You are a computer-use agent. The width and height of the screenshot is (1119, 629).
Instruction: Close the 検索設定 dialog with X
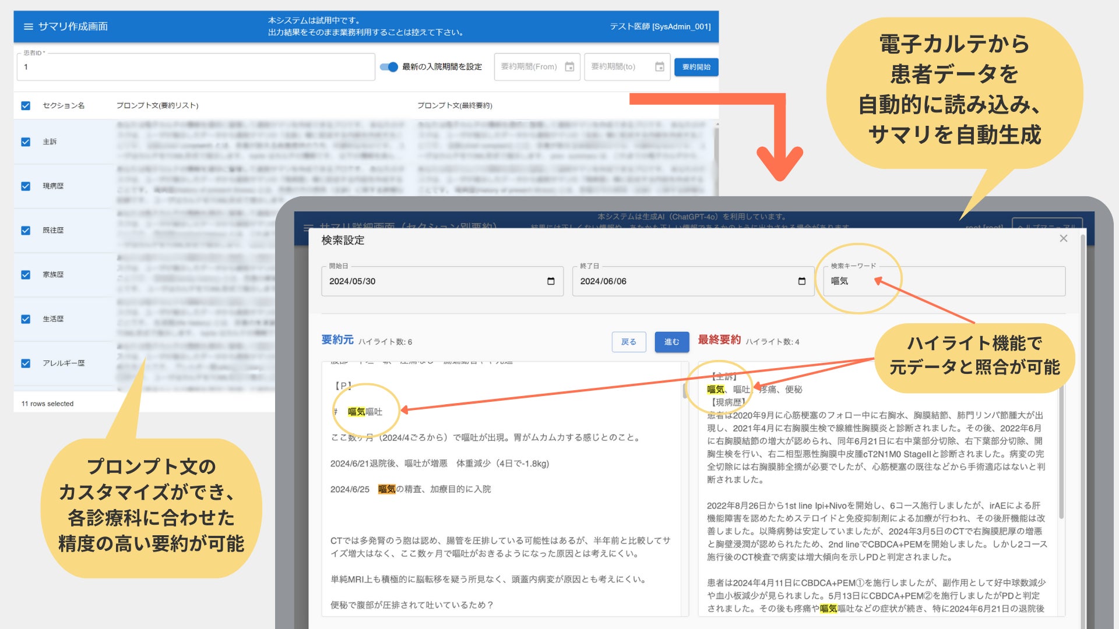[x=1063, y=238]
